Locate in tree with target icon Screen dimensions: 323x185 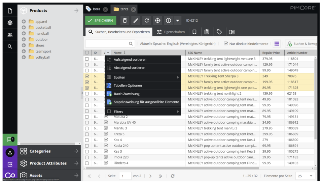[x=157, y=21]
